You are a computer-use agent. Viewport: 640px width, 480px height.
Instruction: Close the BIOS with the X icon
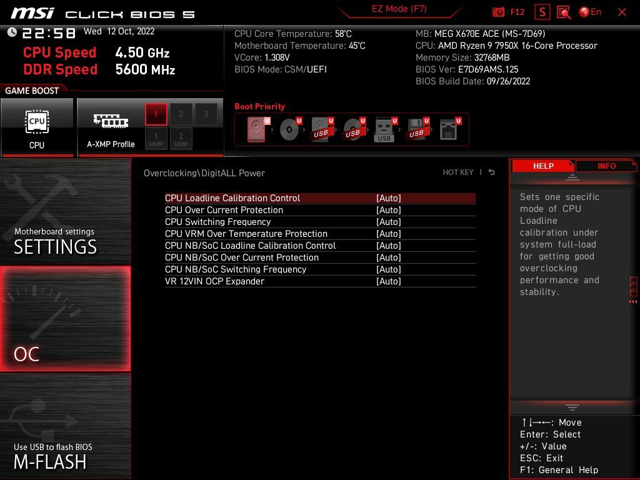[x=622, y=12]
